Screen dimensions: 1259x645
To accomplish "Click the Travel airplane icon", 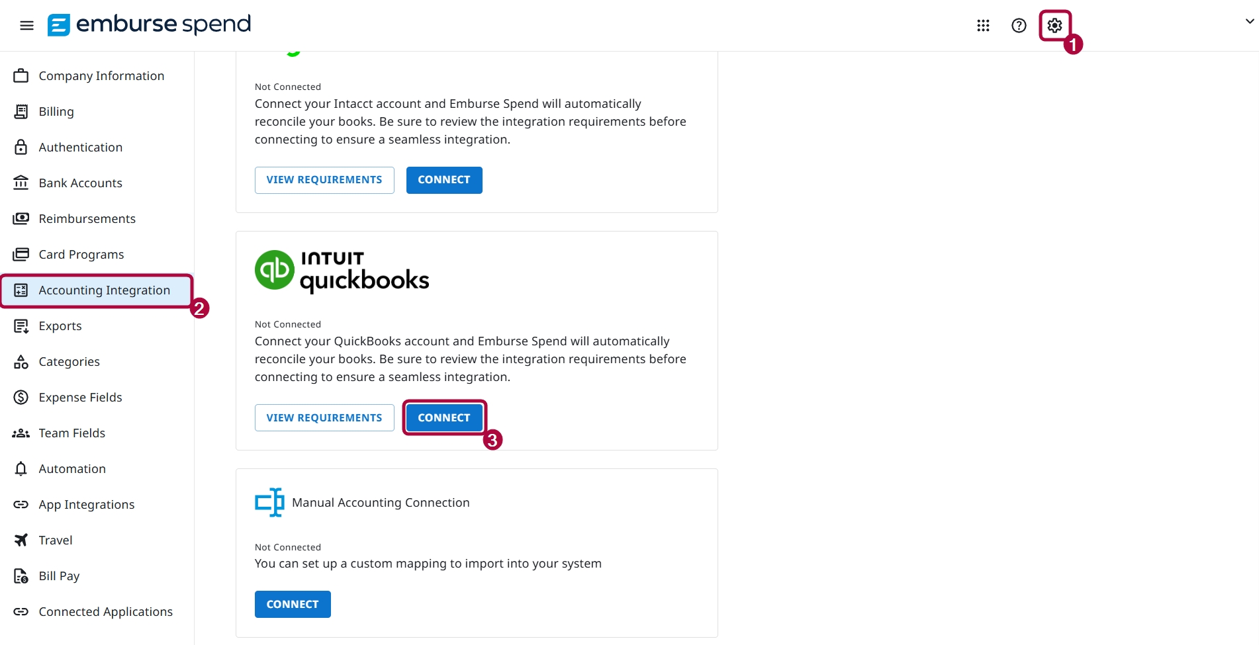I will (21, 540).
